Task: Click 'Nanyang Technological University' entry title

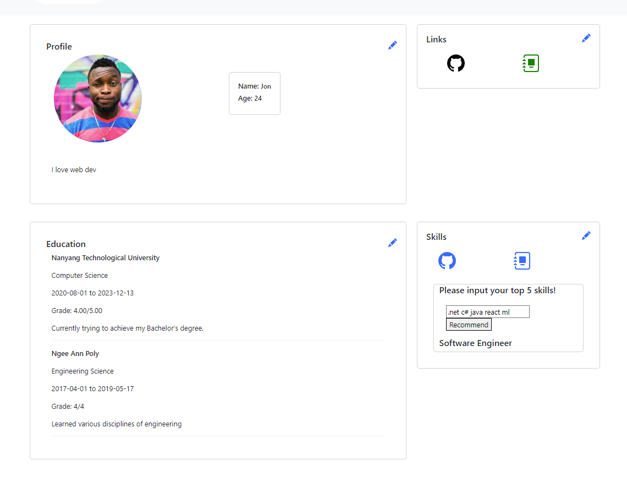Action: pos(106,258)
